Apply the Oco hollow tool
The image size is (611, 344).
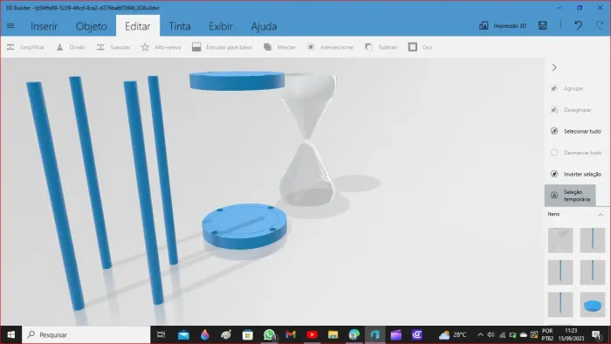click(x=420, y=47)
